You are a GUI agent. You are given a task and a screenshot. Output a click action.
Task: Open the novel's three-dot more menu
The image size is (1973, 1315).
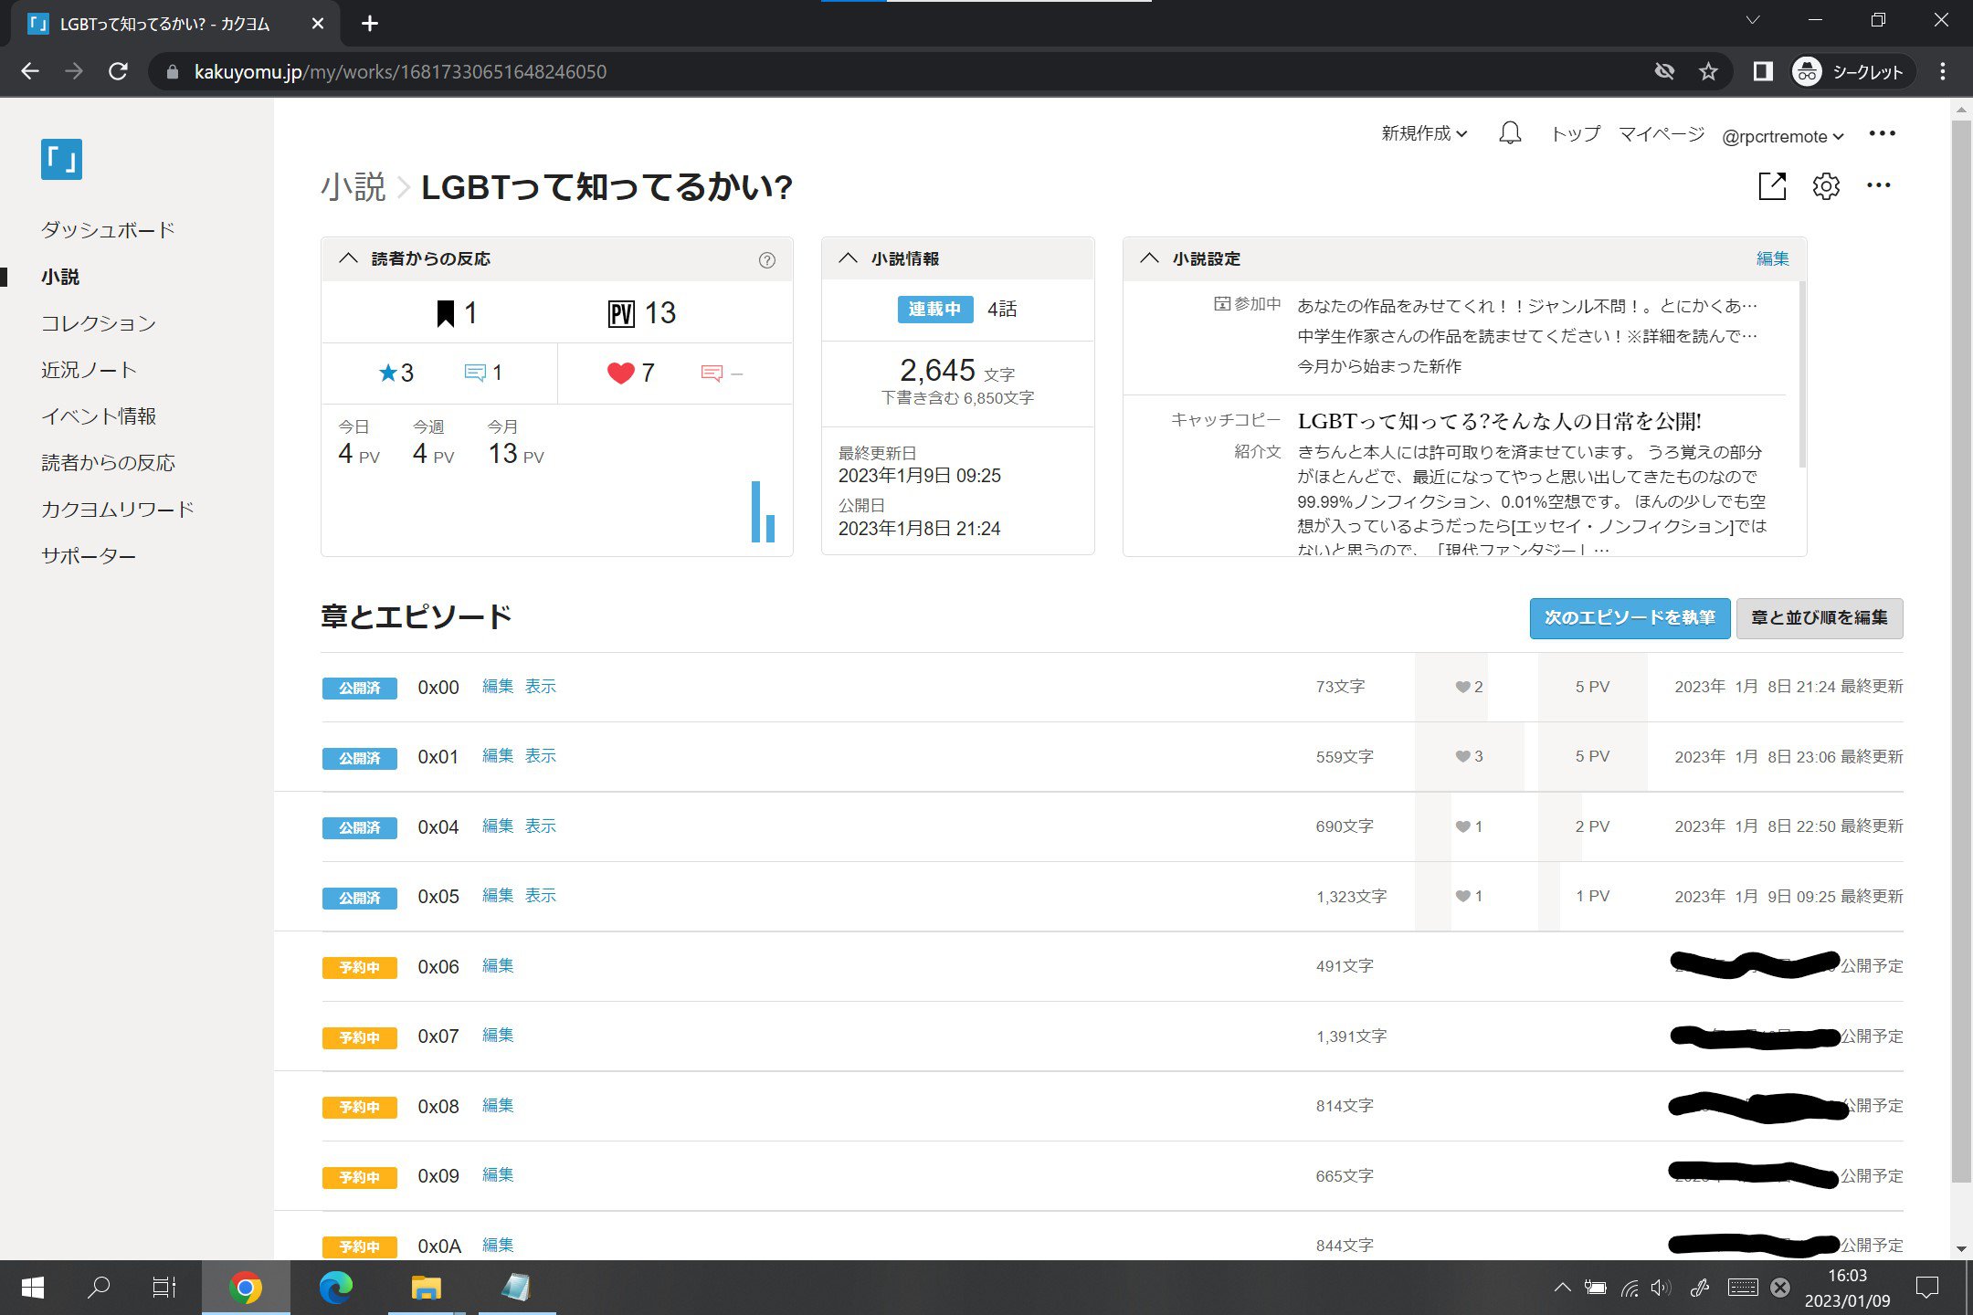pyautogui.click(x=1878, y=186)
